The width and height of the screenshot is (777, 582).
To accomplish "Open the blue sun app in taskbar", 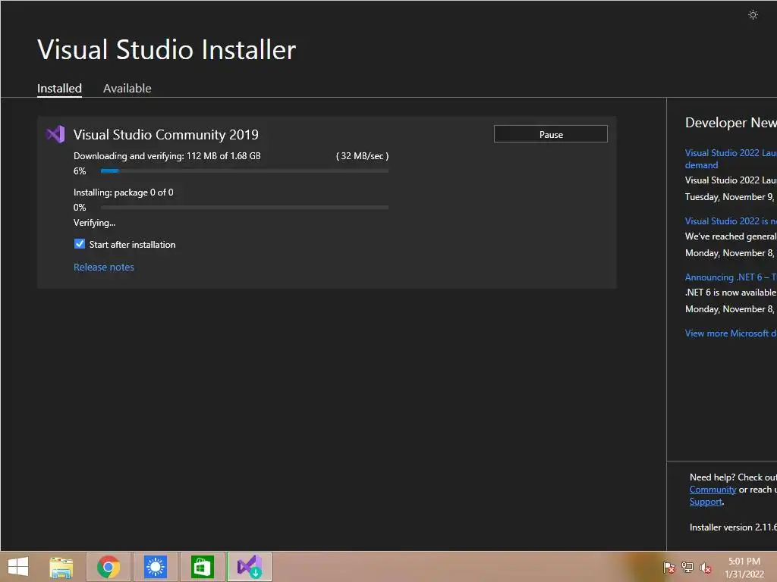I will (x=155, y=567).
